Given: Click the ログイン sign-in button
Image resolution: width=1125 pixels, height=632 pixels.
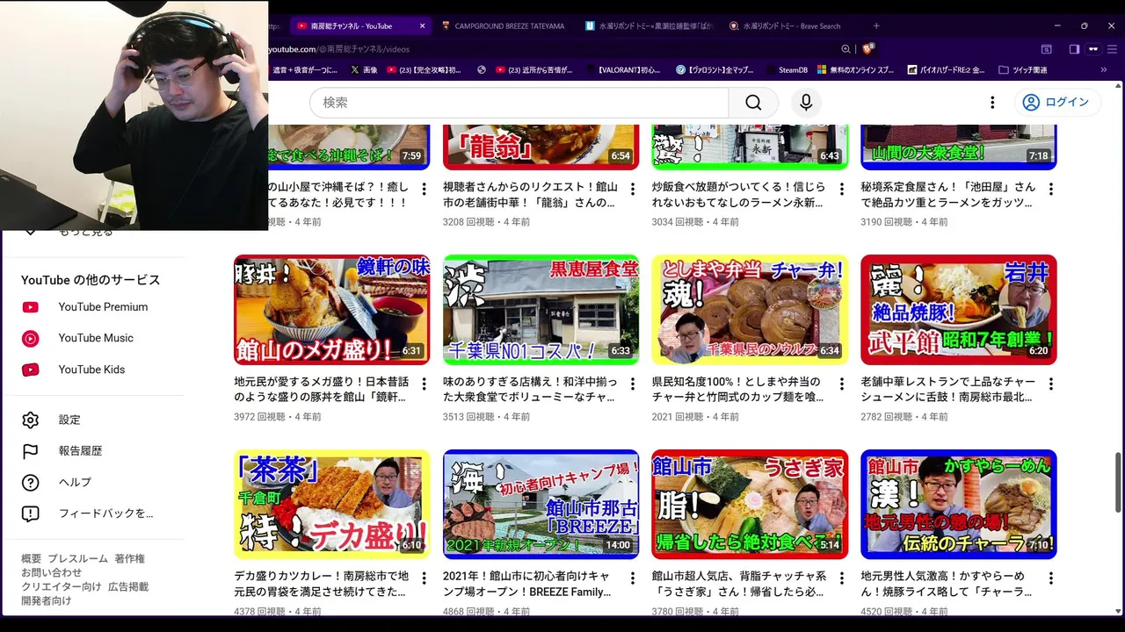Looking at the screenshot, I should (x=1056, y=103).
